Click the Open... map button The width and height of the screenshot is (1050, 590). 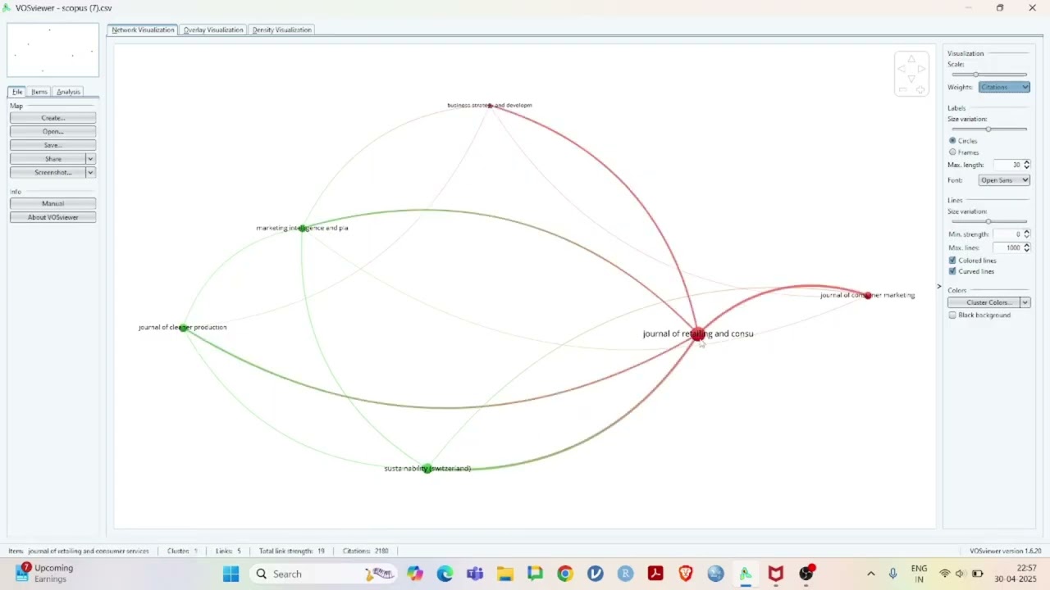(x=53, y=132)
